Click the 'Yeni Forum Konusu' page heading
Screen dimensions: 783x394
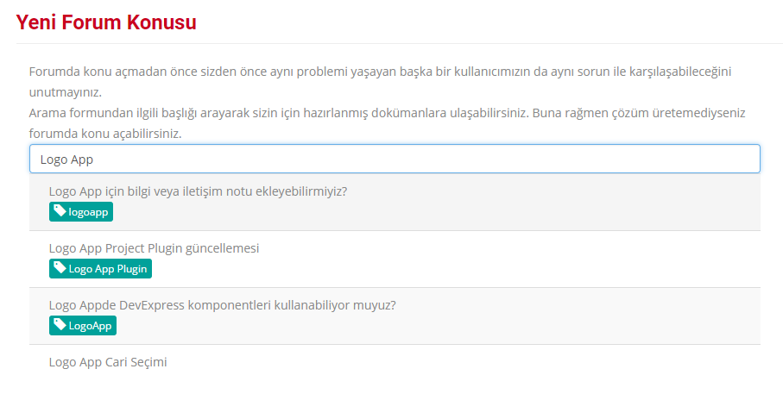click(106, 22)
